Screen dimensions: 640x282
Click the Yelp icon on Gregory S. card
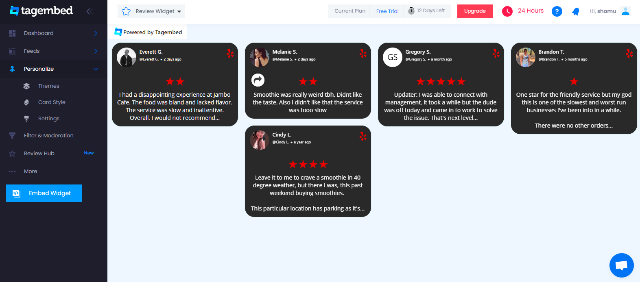496,53
